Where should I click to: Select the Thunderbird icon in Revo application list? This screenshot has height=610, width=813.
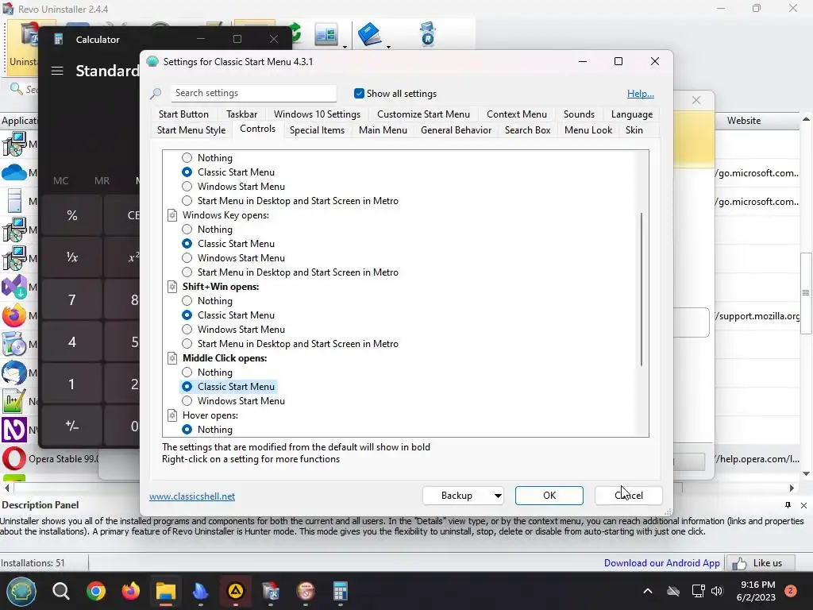pyautogui.click(x=14, y=373)
